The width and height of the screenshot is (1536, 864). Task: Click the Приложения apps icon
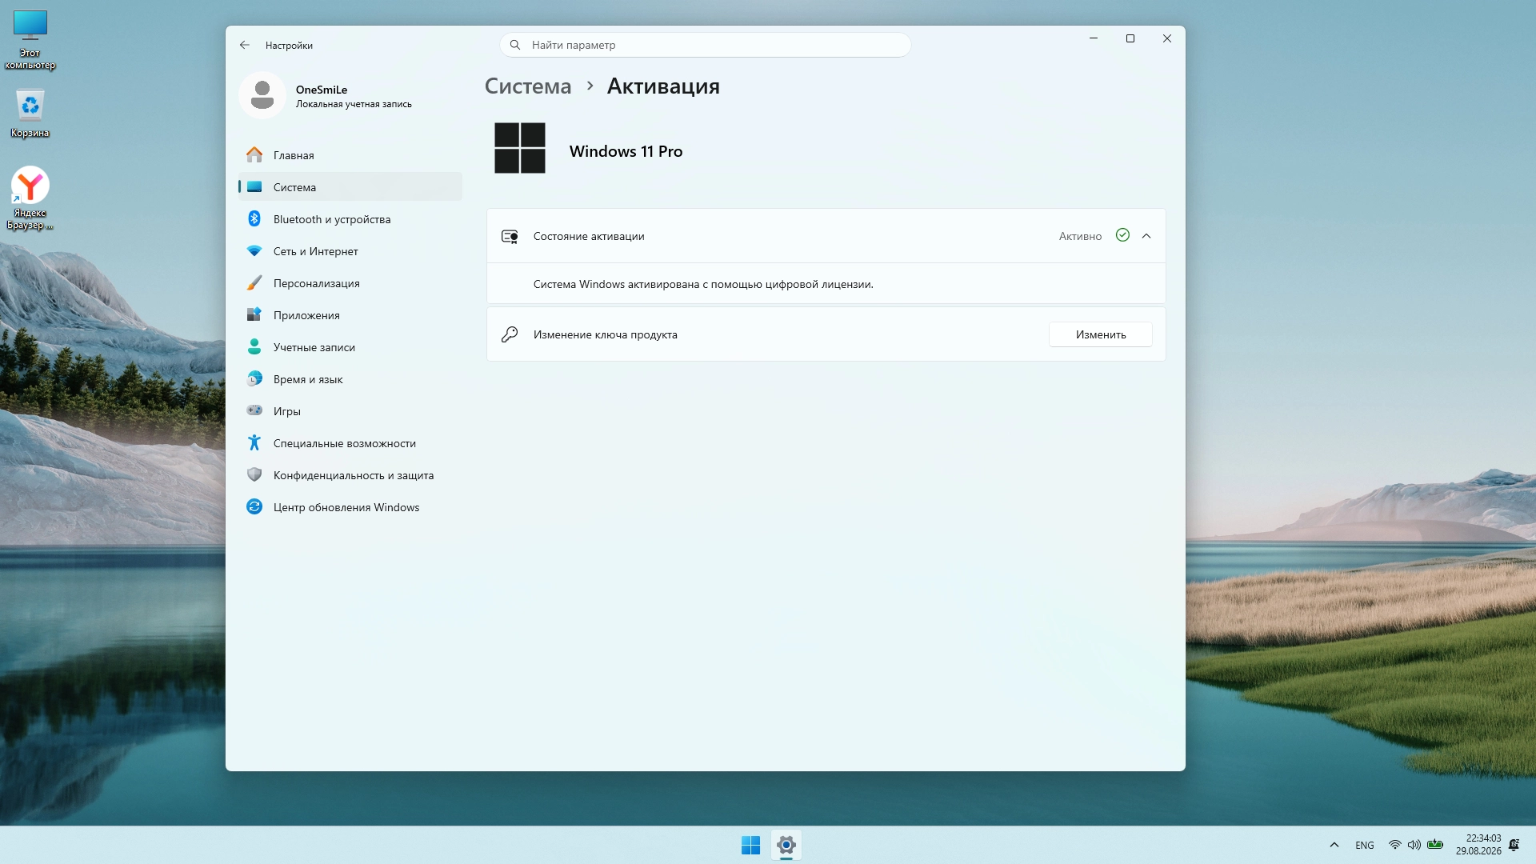pyautogui.click(x=254, y=315)
